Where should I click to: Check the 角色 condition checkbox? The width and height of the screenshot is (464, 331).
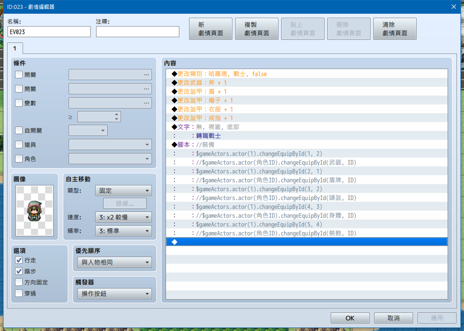coord(19,158)
